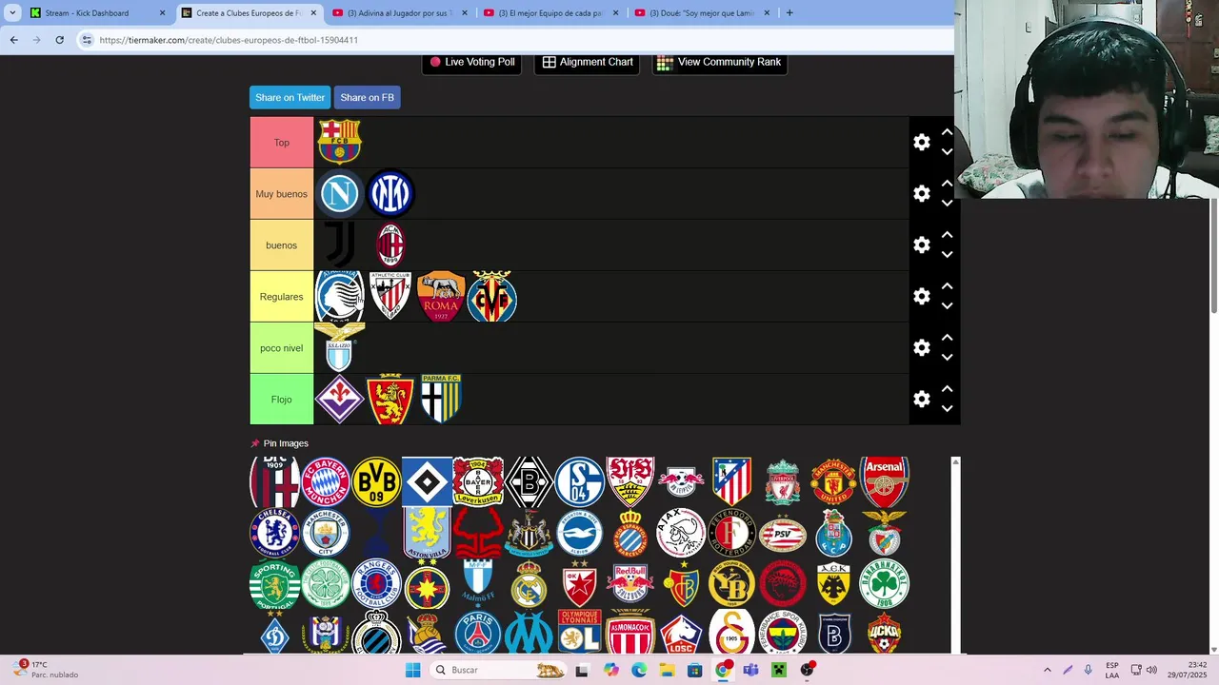Go back to previous page

click(13, 40)
